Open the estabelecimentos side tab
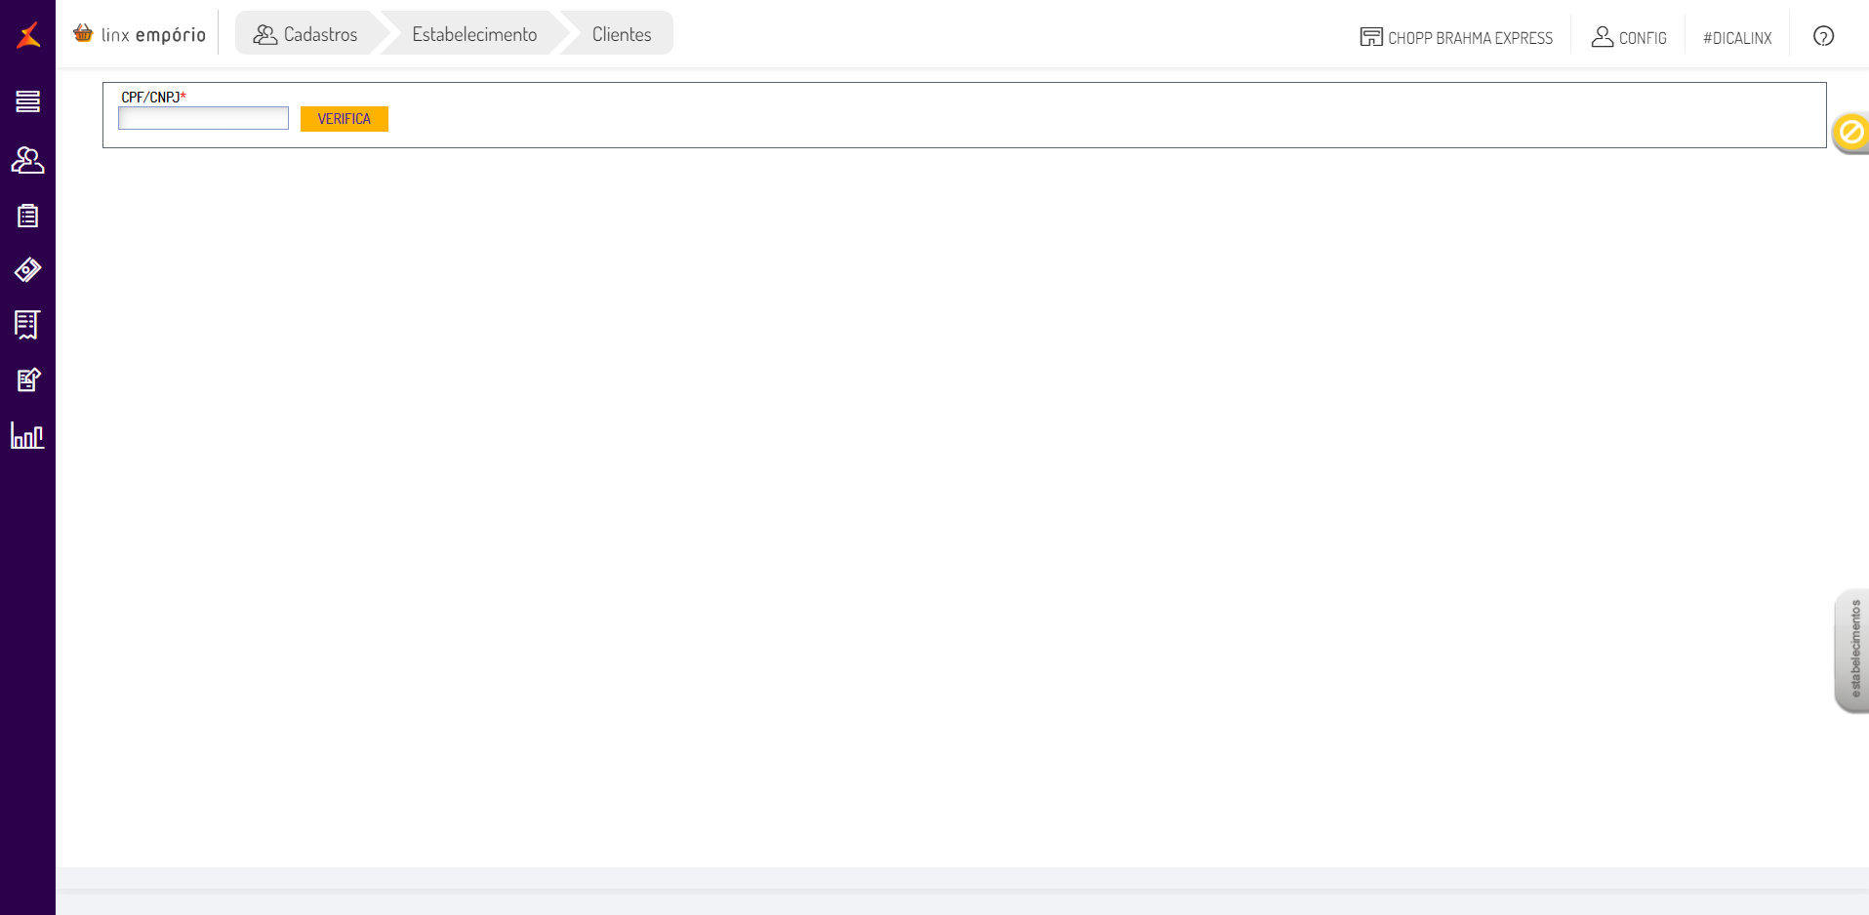 [x=1851, y=650]
